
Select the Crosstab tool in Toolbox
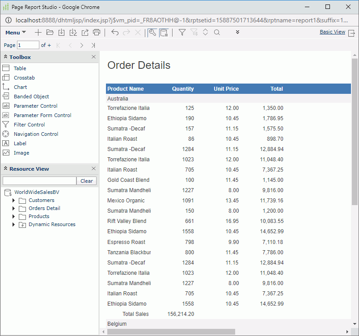(x=24, y=78)
